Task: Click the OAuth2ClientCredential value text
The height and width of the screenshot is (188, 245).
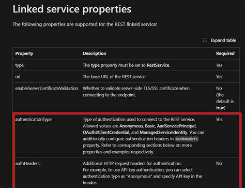Action: click(x=106, y=133)
